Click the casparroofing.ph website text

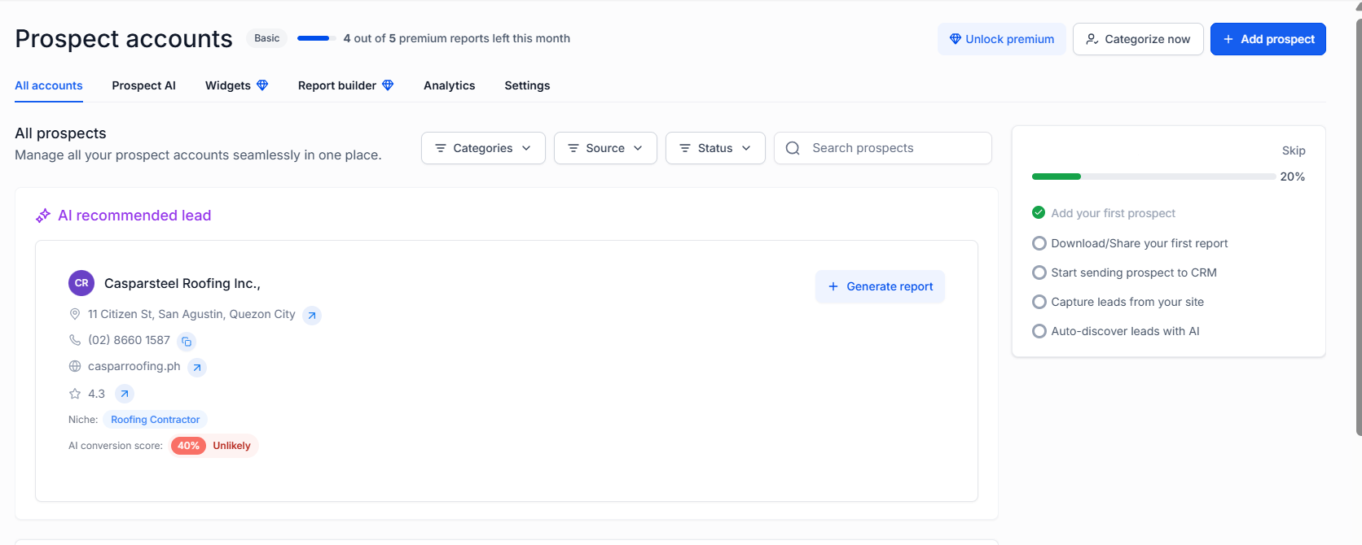(134, 366)
